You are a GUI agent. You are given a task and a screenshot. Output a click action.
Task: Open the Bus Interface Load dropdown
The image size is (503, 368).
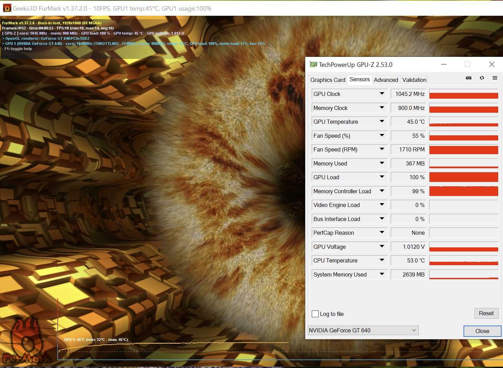382,219
